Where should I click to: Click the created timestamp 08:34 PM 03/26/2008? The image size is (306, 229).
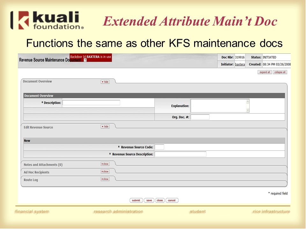point(277,65)
